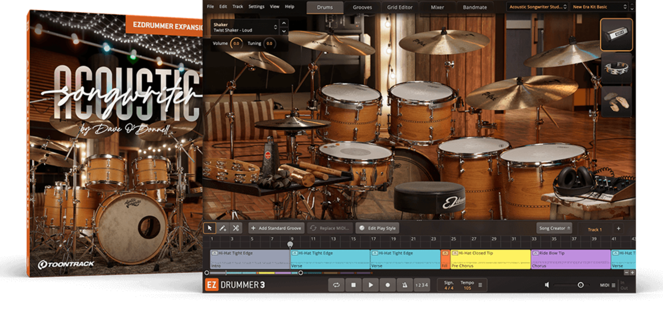Open the Edit menu

[x=223, y=6]
